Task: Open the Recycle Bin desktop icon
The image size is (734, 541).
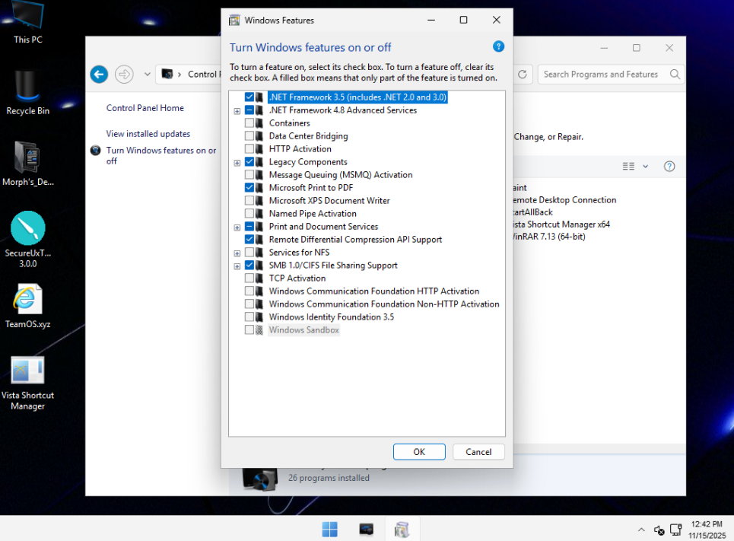Action: [x=27, y=90]
